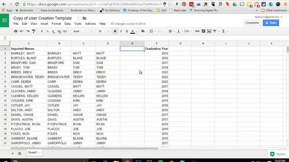Click the Sheets home icon

[x=5, y=20]
